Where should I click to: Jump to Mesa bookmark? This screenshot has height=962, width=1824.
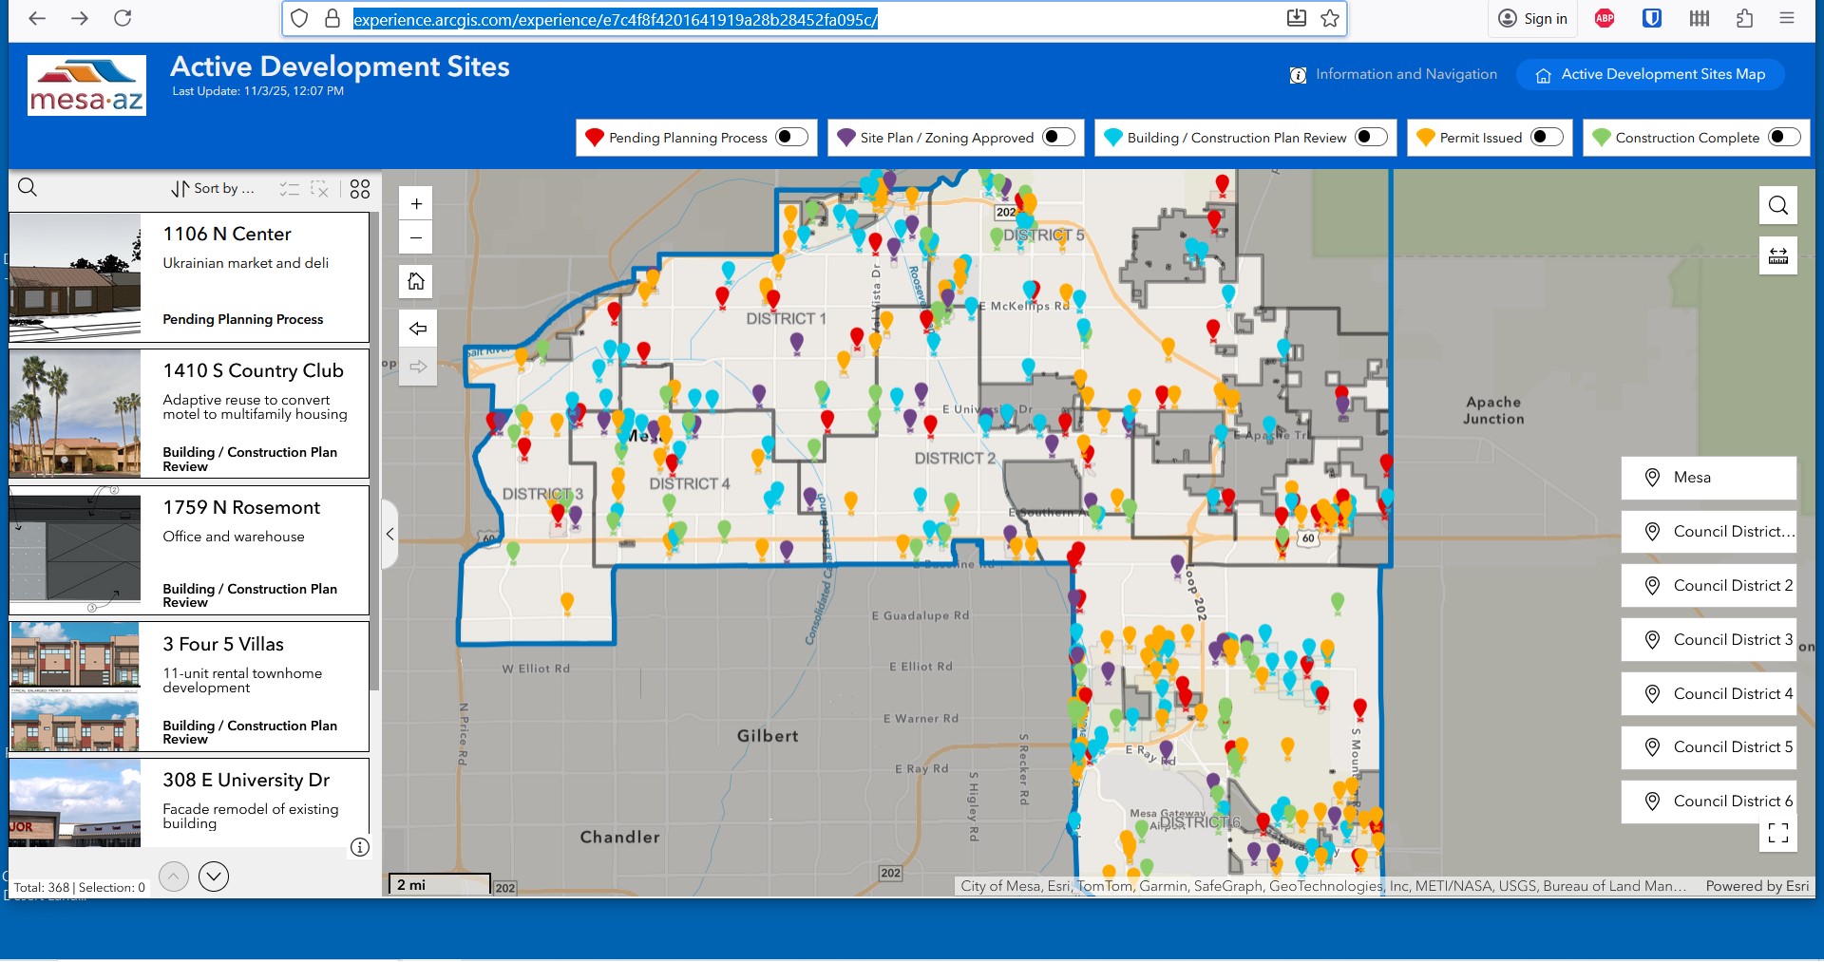click(1708, 478)
